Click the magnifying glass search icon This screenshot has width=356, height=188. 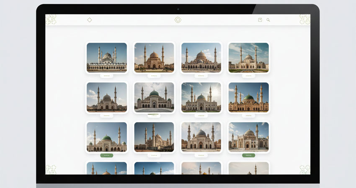(268, 20)
